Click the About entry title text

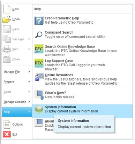[49, 121]
